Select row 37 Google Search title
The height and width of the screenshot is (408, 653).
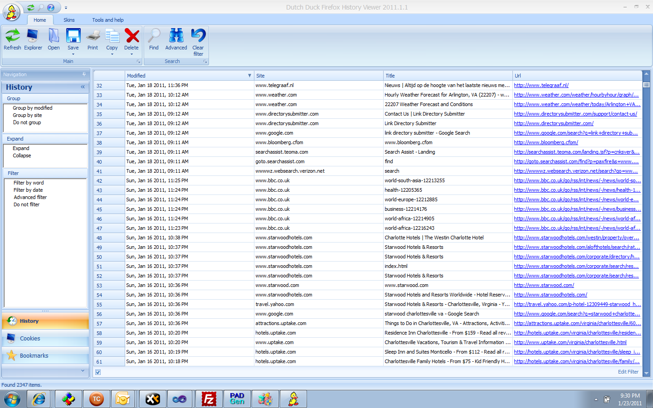click(x=427, y=133)
